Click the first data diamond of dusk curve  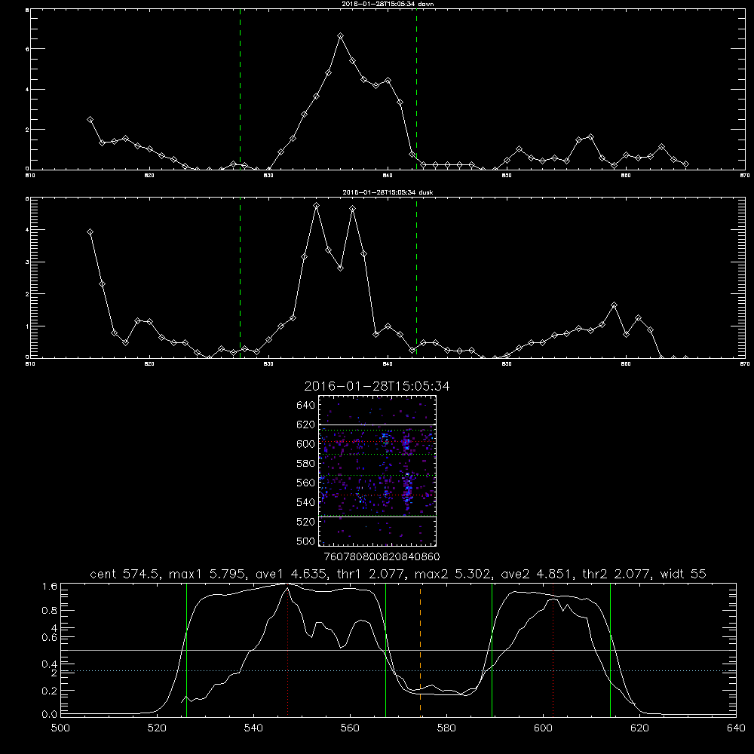point(90,232)
